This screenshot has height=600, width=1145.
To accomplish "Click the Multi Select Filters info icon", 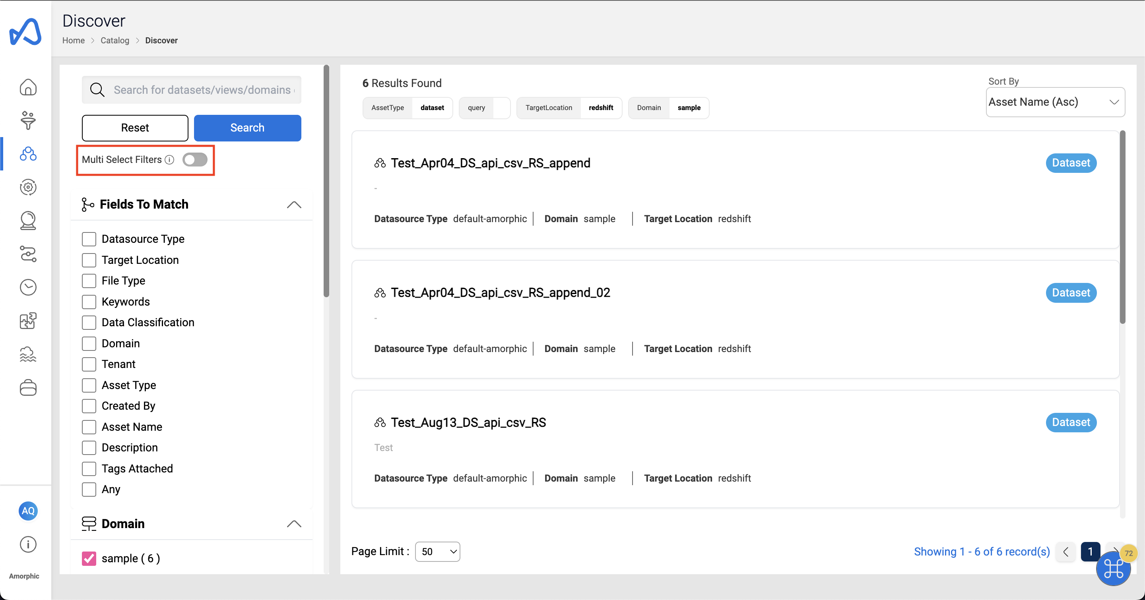I will [x=169, y=160].
